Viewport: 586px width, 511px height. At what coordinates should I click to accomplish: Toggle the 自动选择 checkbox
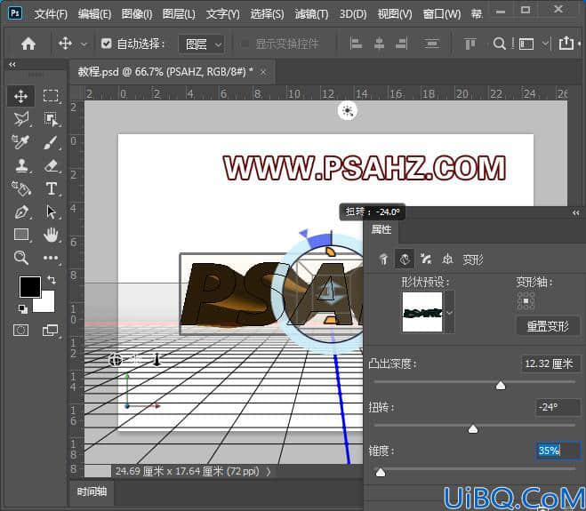click(106, 44)
